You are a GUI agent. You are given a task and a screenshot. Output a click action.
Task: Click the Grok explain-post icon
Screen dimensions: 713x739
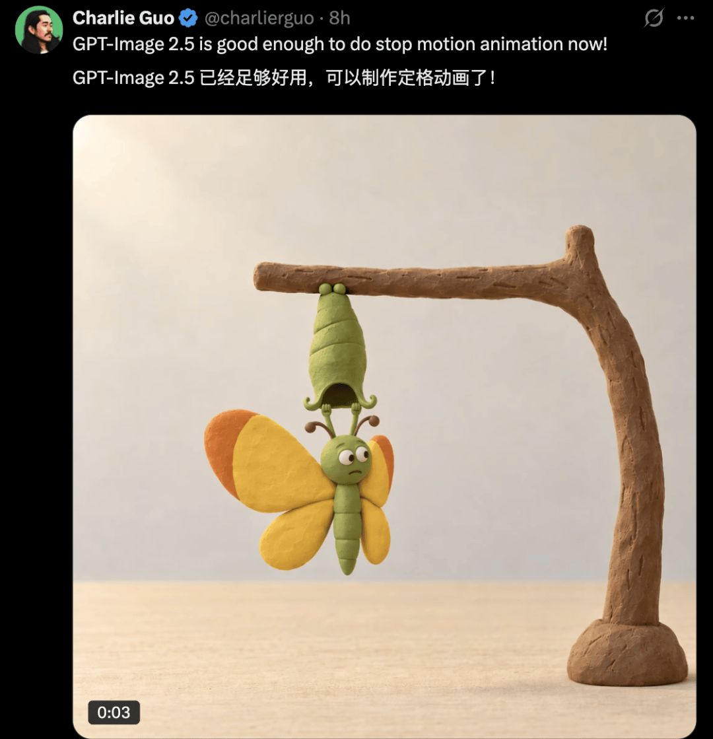point(654,18)
